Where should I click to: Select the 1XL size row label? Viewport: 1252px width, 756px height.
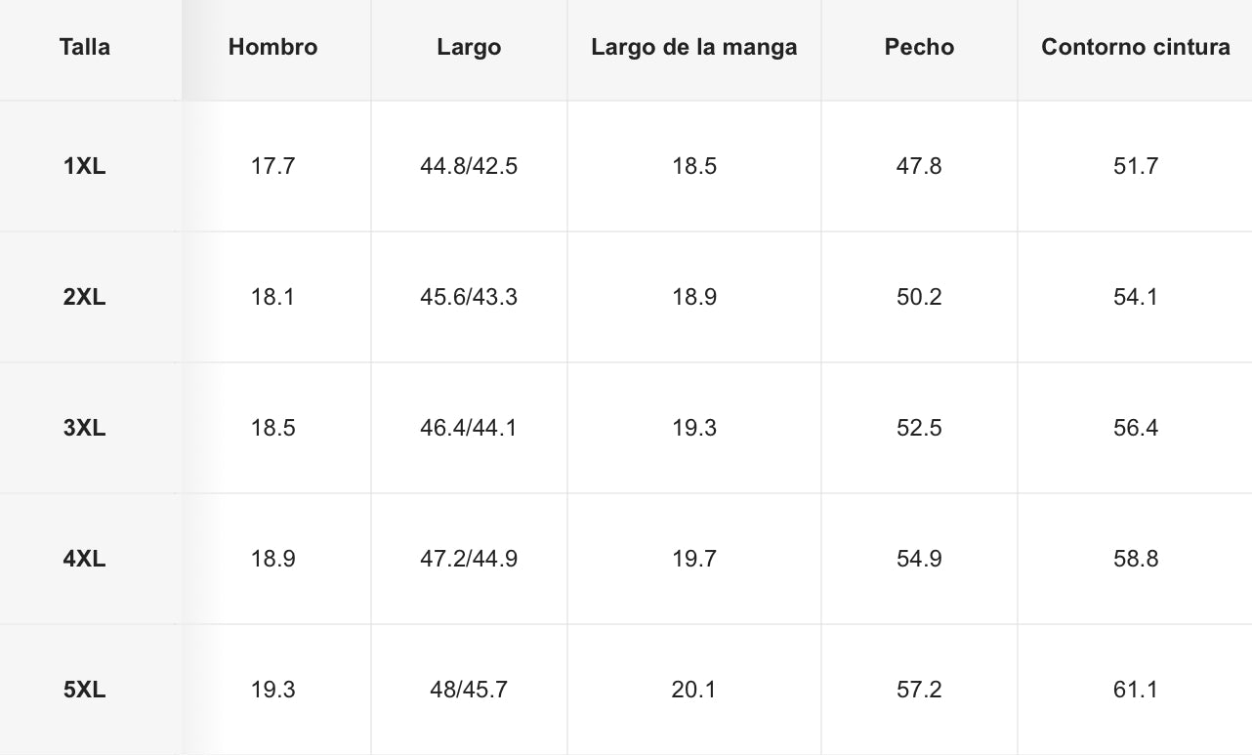(x=85, y=166)
